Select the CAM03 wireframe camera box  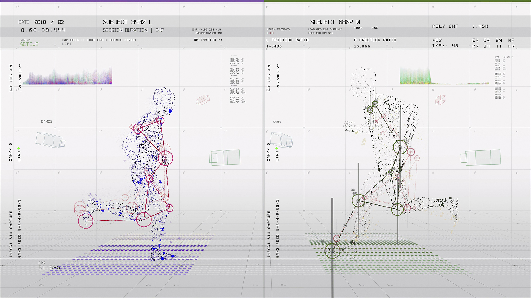tap(281, 140)
